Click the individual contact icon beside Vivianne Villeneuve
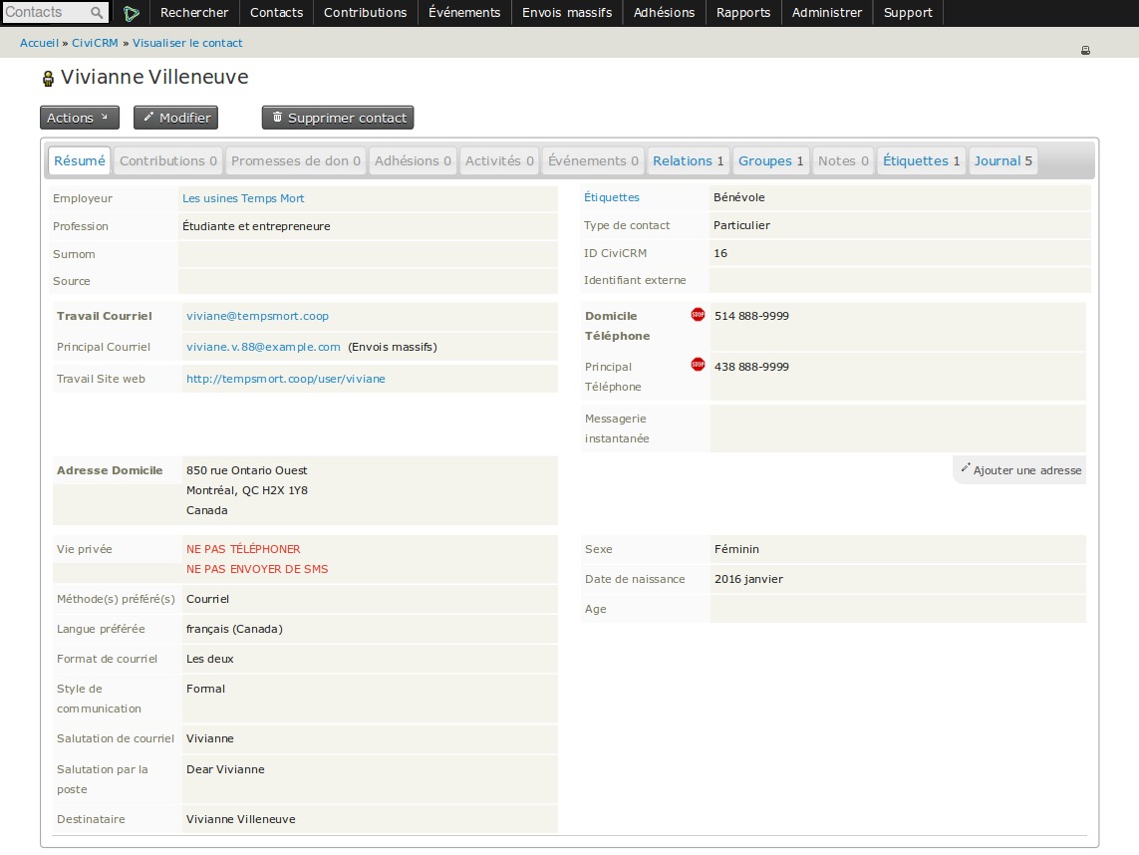 pos(48,79)
